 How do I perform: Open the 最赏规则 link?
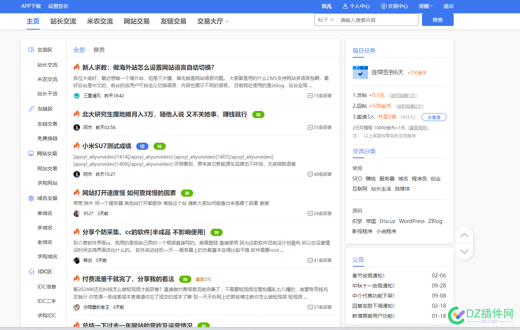[418, 128]
